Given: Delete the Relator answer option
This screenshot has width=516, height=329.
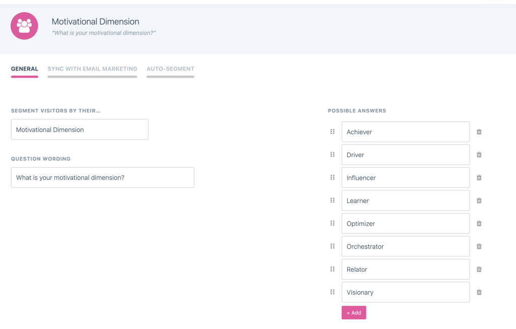Looking at the screenshot, I should pos(479,270).
